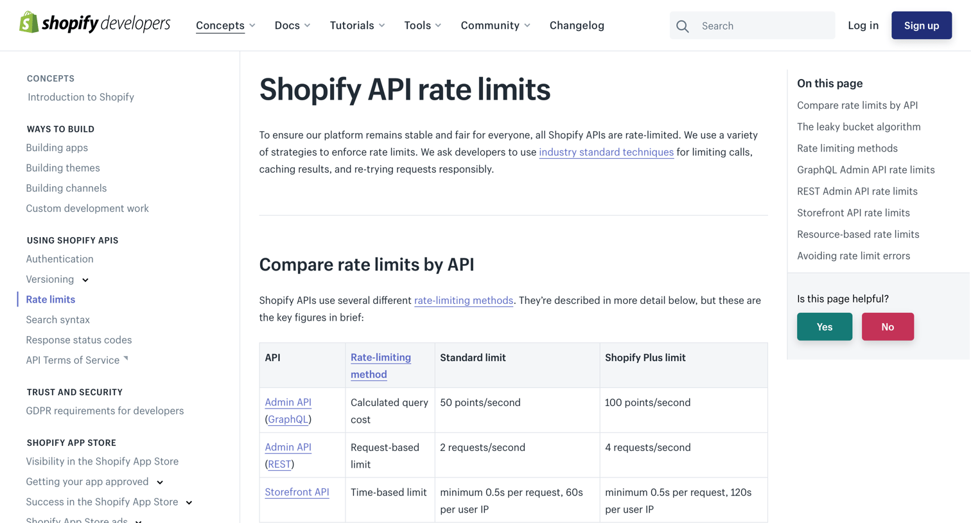Go to Introduction to Shopify

click(81, 97)
